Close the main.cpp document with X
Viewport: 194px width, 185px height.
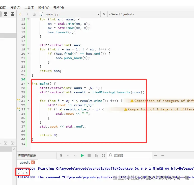pos(104,14)
